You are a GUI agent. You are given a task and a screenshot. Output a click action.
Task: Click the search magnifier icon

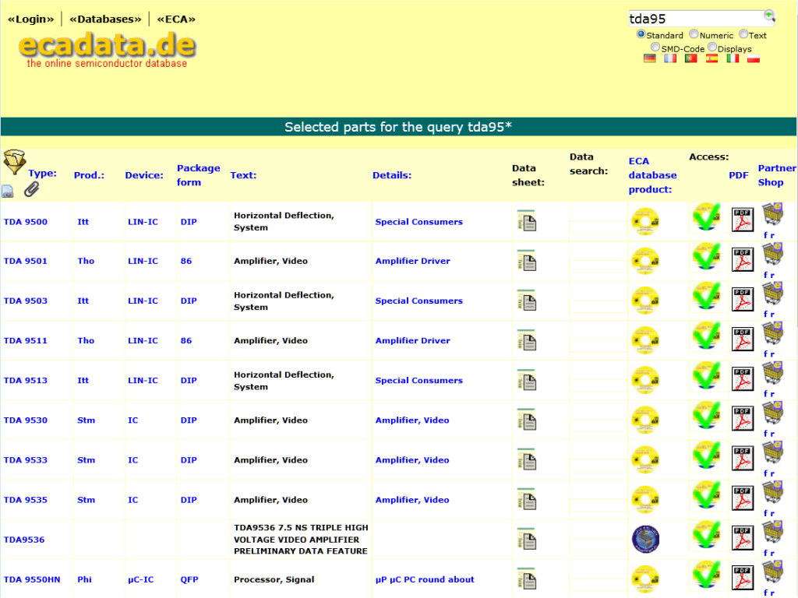(x=769, y=16)
